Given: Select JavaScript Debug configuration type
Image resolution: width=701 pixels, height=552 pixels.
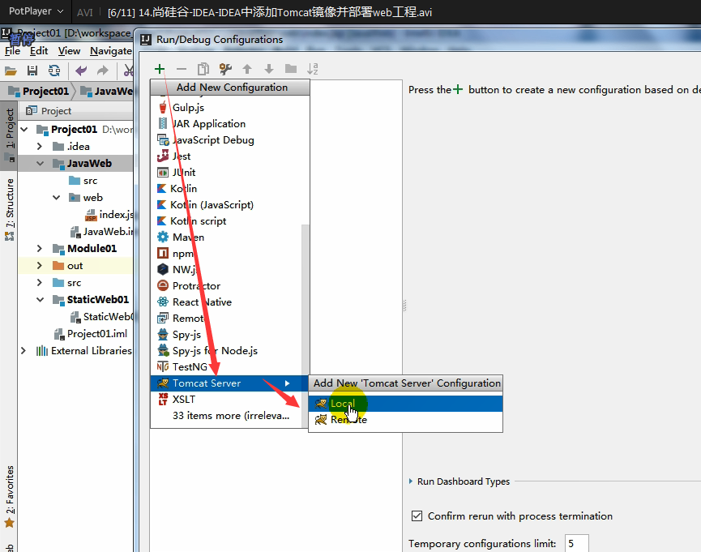Looking at the screenshot, I should [229, 140].
